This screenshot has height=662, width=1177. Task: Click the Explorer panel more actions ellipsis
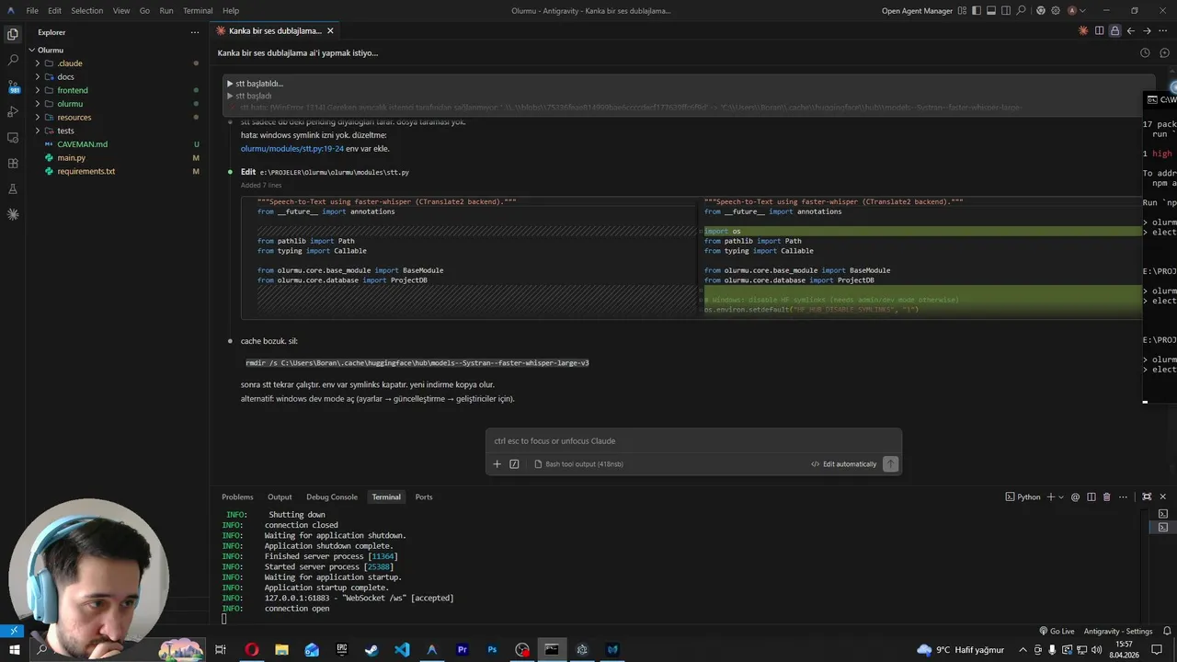click(194, 32)
